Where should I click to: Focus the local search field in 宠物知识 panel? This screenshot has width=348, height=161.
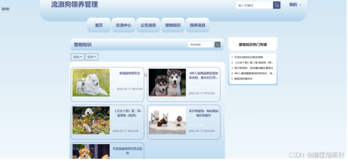[x=200, y=45]
